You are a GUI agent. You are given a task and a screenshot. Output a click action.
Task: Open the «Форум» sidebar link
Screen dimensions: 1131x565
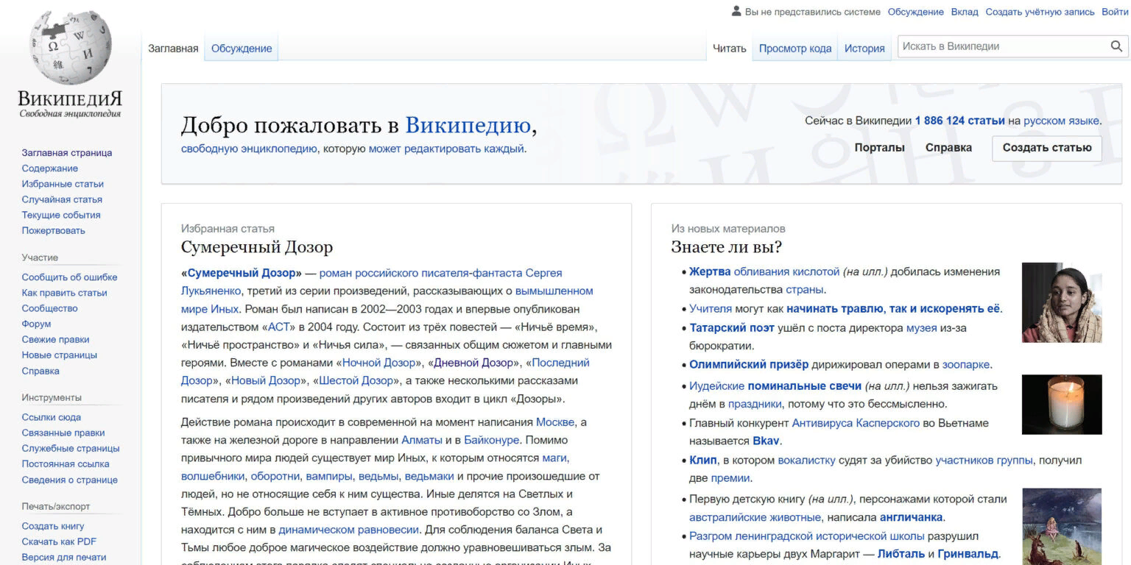[x=37, y=324]
